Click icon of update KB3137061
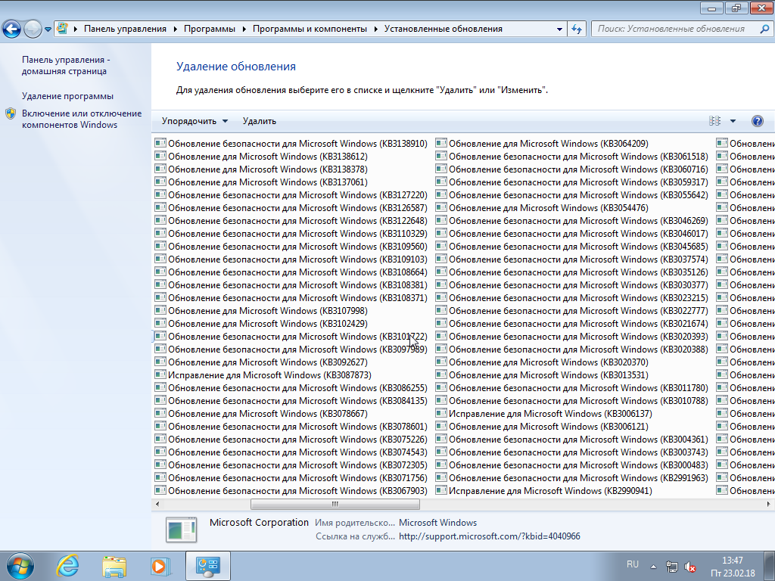This screenshot has width=775, height=581. (x=160, y=182)
